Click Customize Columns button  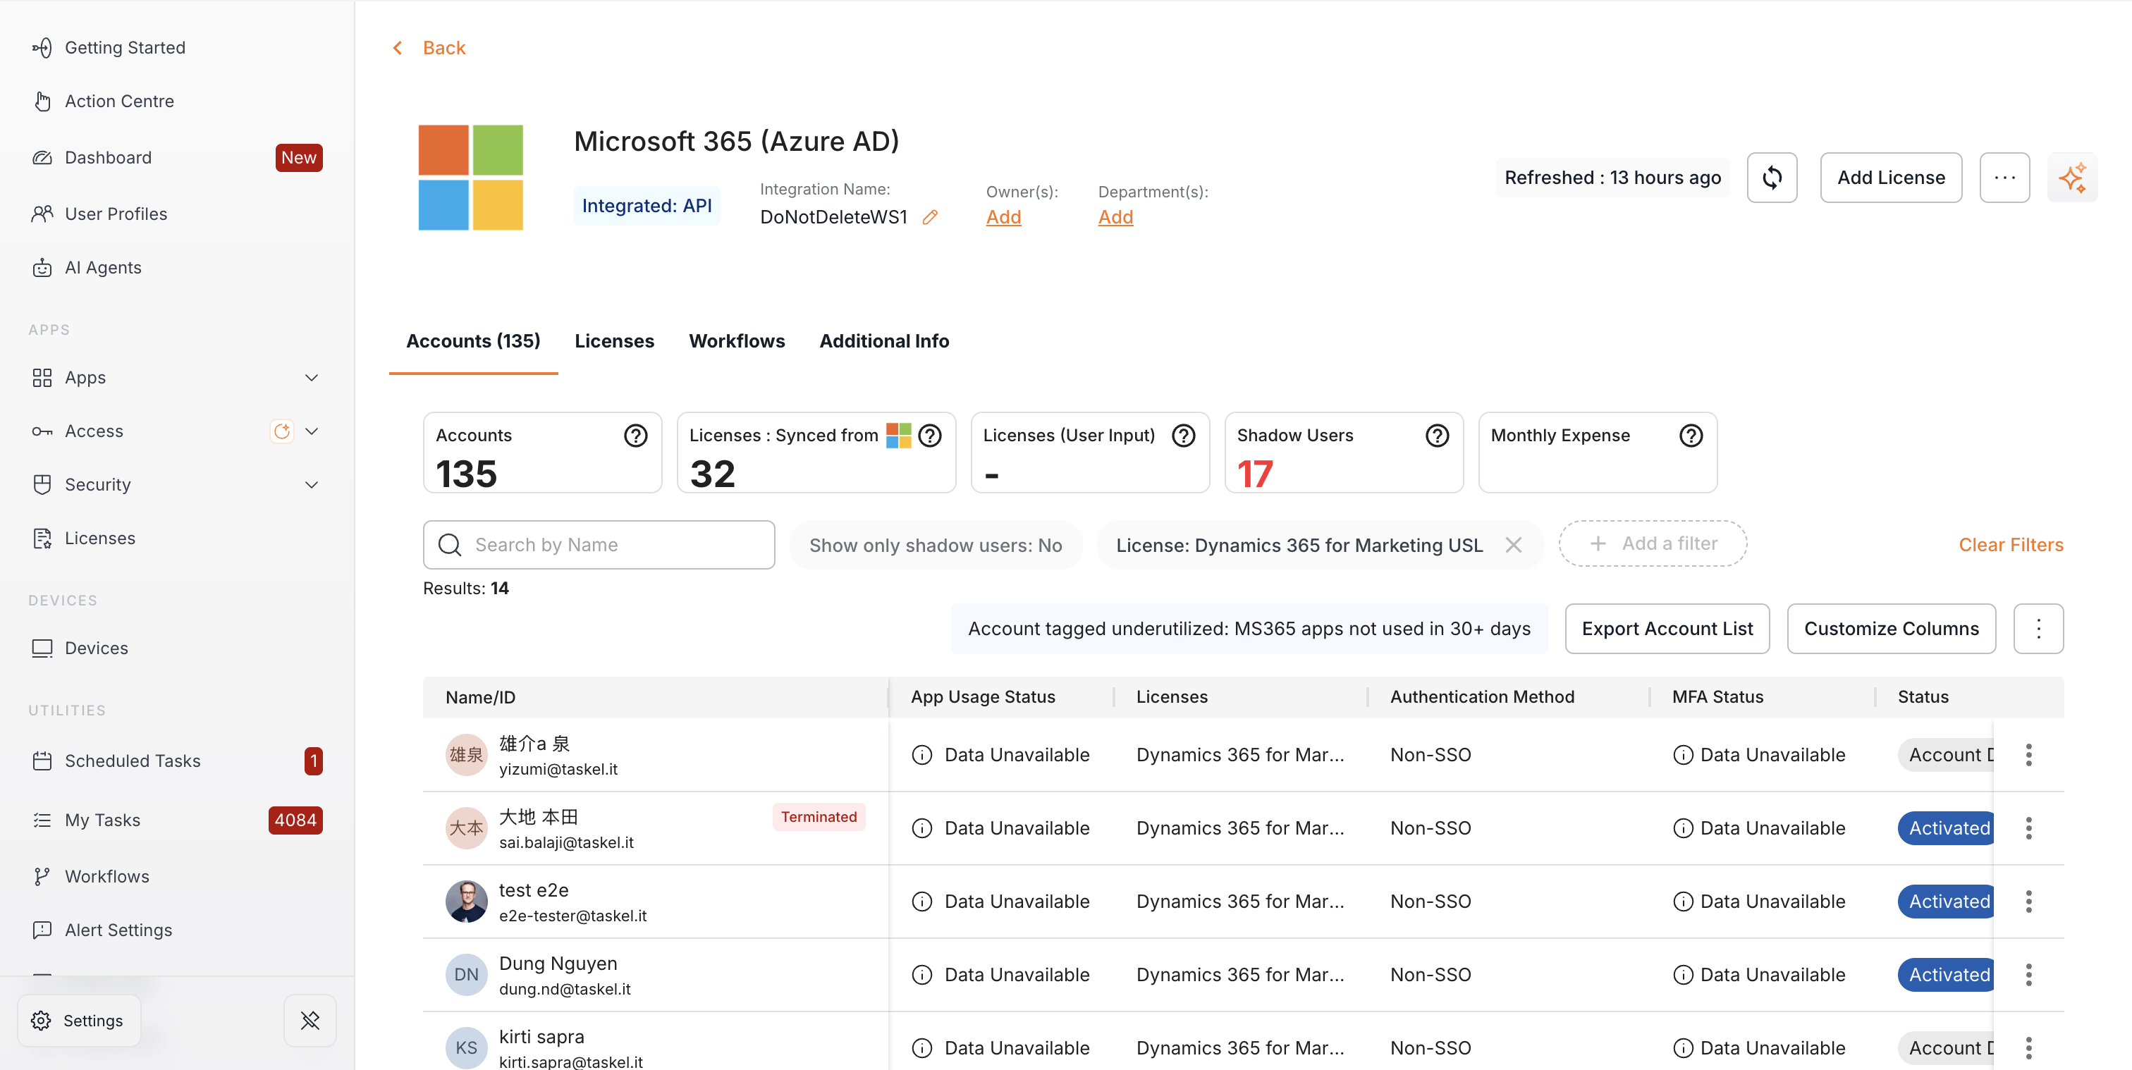pyautogui.click(x=1891, y=629)
